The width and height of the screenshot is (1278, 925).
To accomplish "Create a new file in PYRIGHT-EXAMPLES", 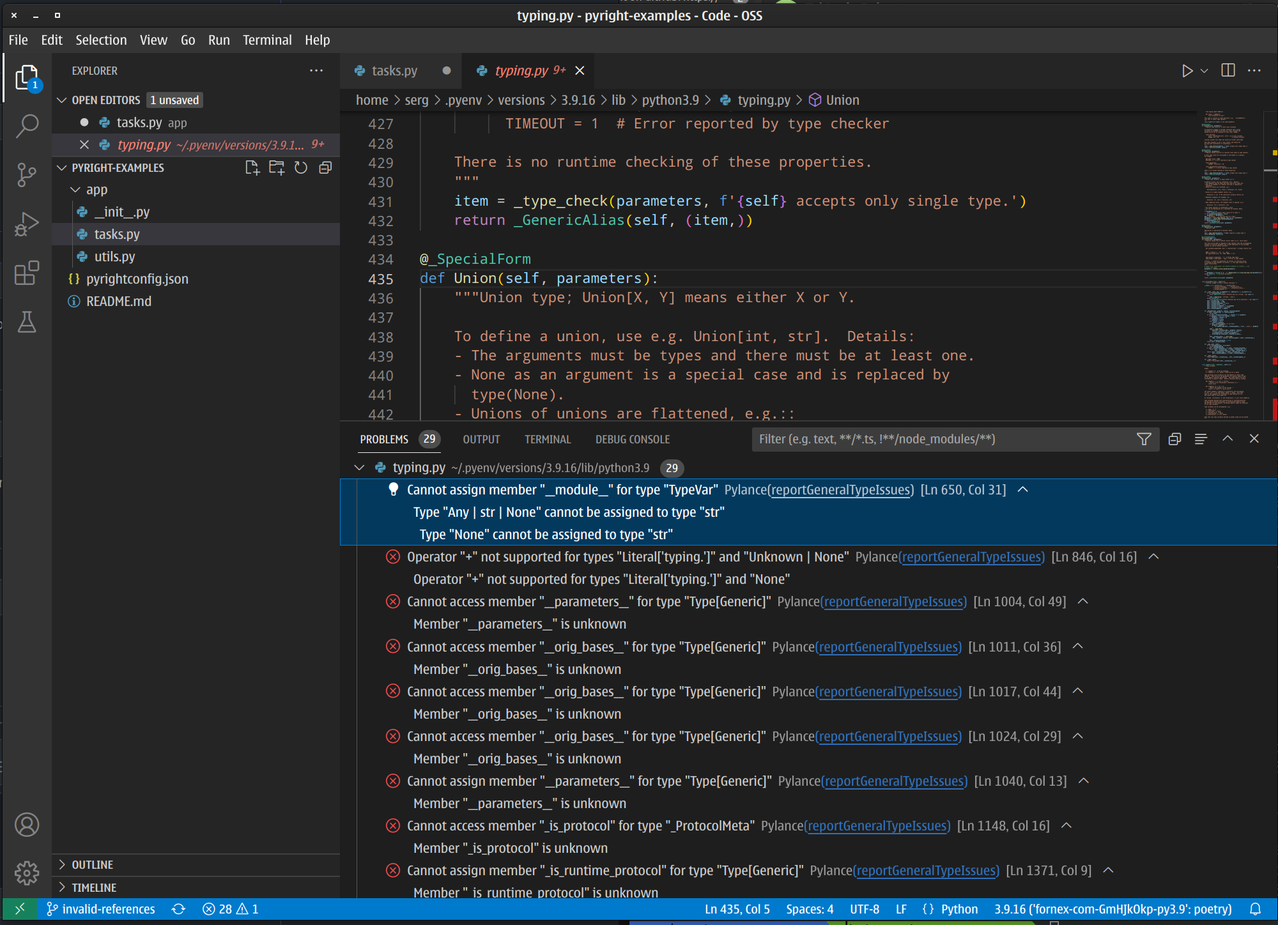I will (x=252, y=167).
